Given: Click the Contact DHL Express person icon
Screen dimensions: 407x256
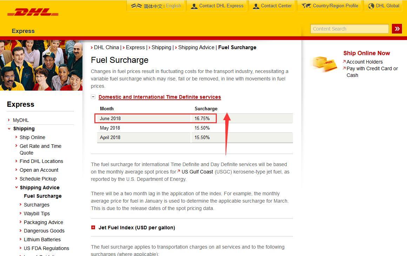Looking at the screenshot, I should tap(194, 6).
